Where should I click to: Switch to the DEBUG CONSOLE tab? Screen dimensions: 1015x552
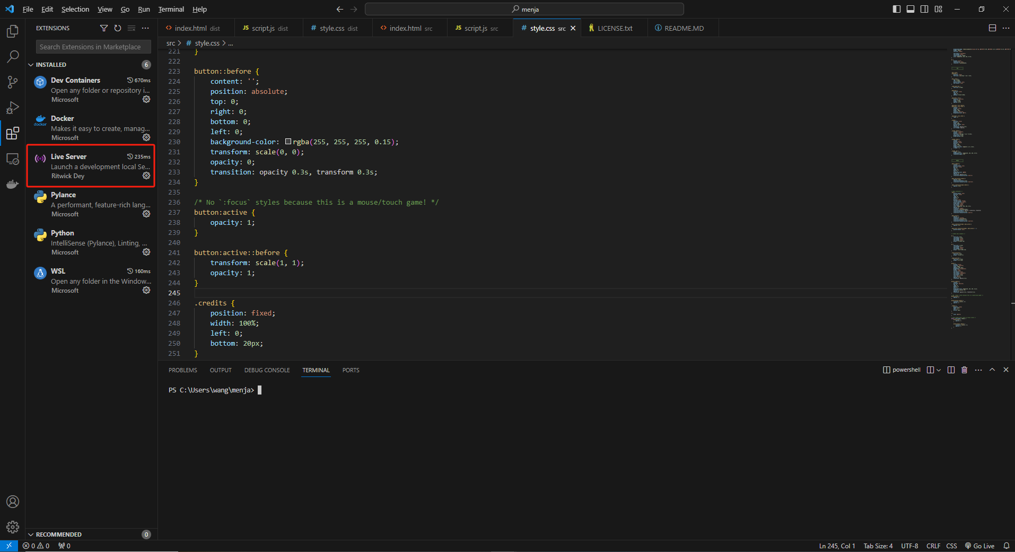point(267,370)
